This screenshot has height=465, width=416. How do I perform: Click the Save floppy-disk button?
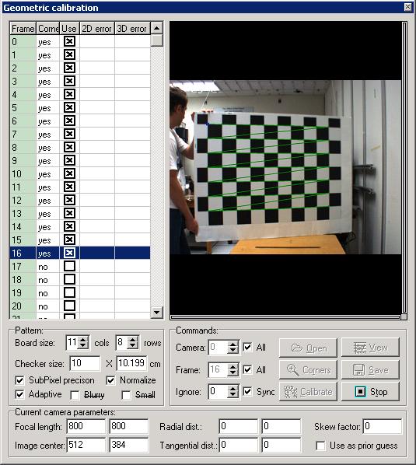[x=370, y=369]
